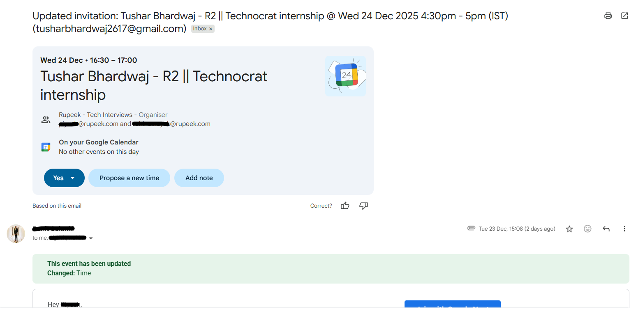Click the sender's profile picture
Image resolution: width=636 pixels, height=309 pixels.
[x=16, y=233]
